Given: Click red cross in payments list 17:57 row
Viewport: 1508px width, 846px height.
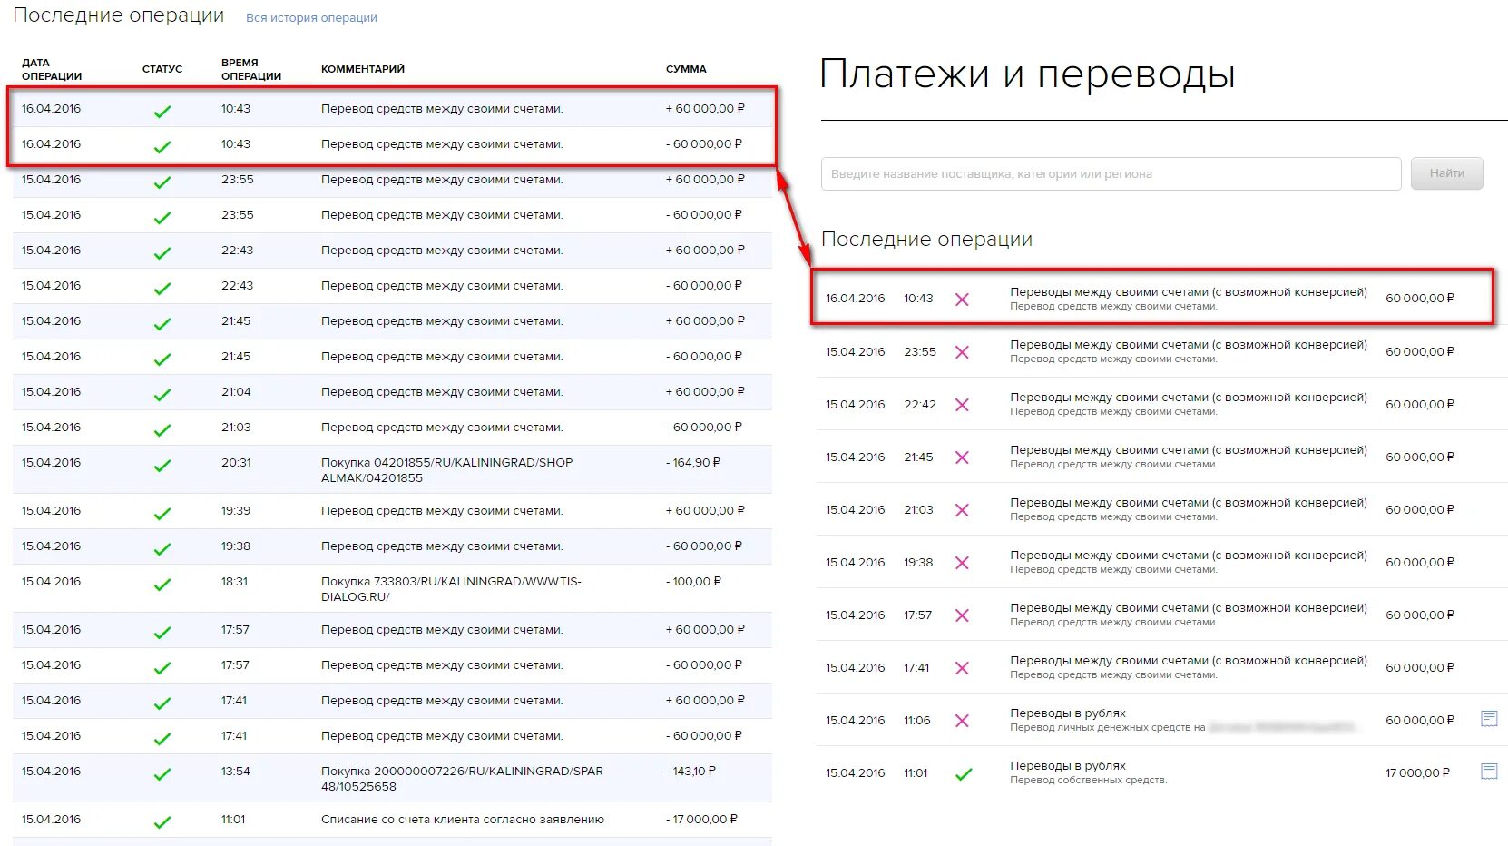Looking at the screenshot, I should coord(962,615).
